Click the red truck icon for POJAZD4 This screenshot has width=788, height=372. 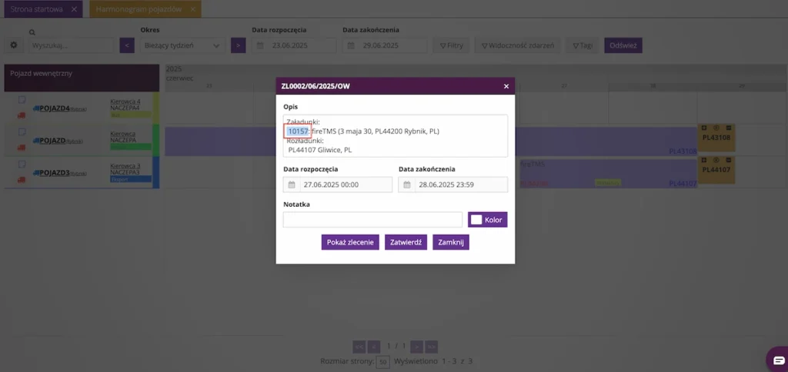tap(21, 115)
